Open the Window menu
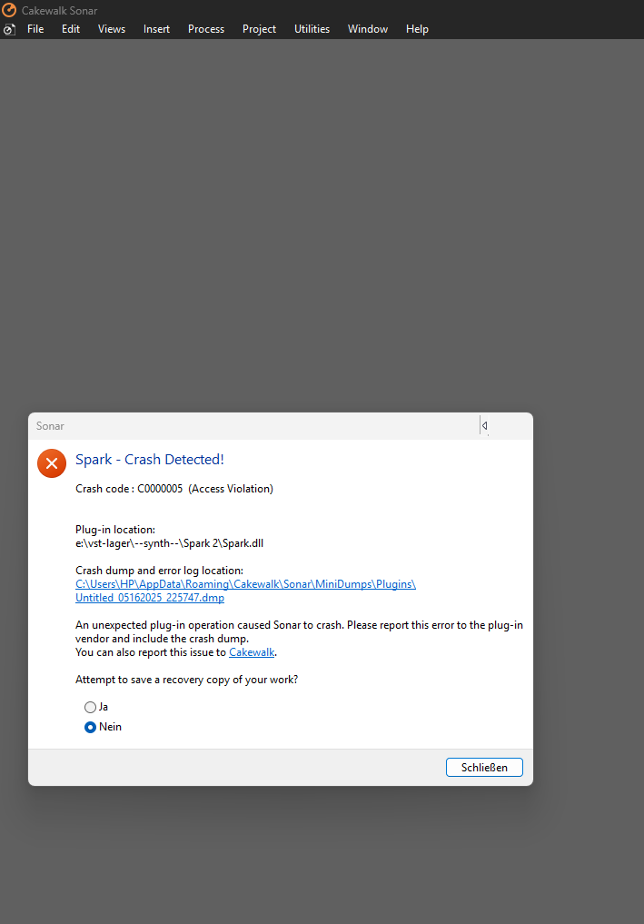Viewport: 644px width, 924px height. click(368, 29)
